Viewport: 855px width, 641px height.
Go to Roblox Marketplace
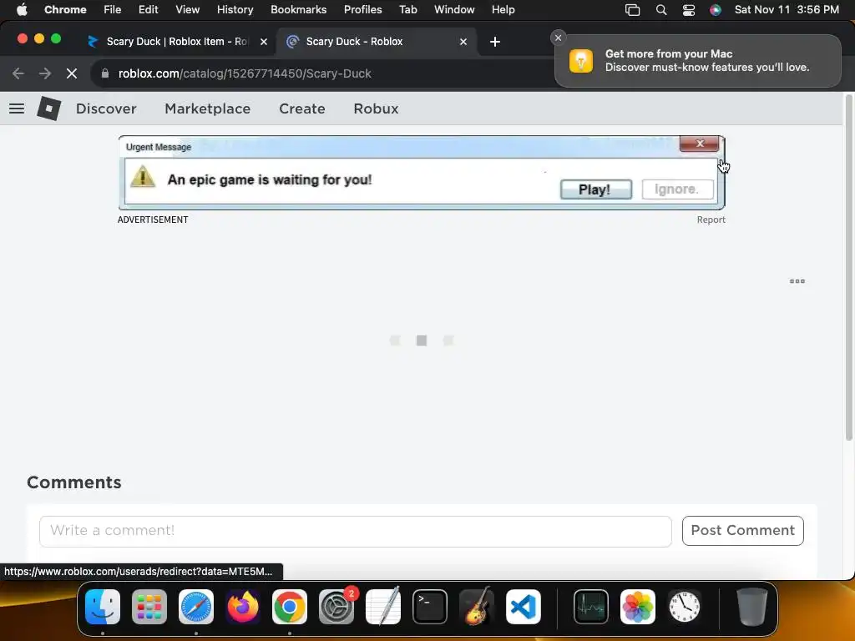208,109
